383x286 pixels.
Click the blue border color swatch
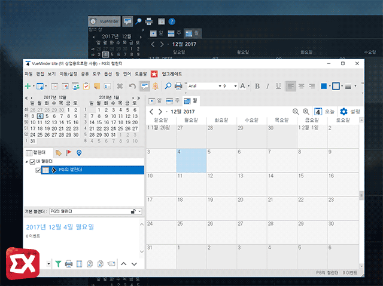[336, 86]
